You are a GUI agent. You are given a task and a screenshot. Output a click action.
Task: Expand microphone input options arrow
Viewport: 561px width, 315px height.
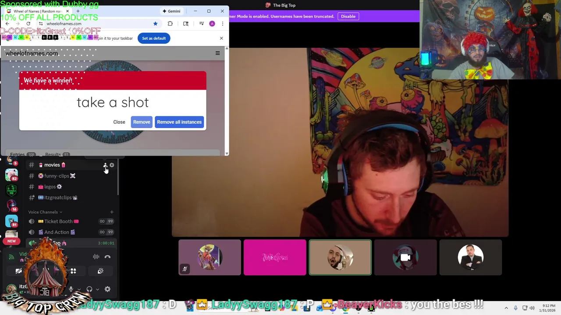(79, 289)
